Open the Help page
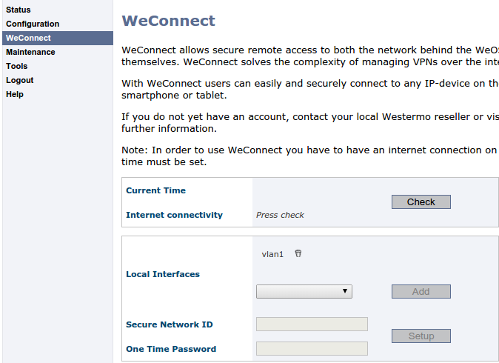This screenshot has height=363, width=499. click(x=15, y=94)
